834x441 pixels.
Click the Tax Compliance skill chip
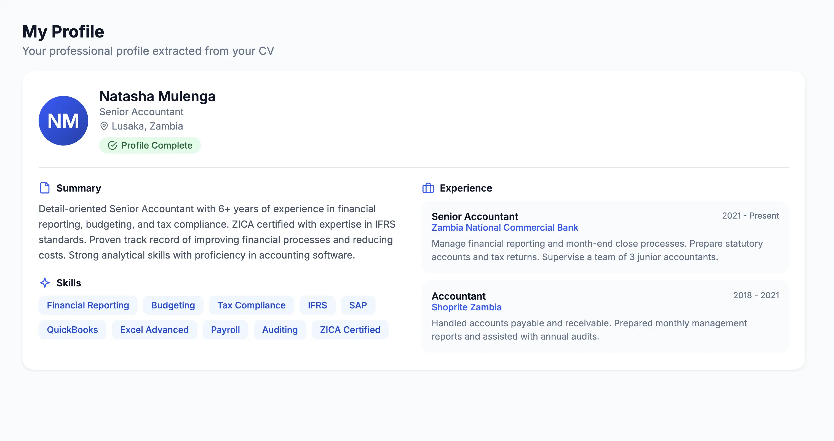tap(251, 305)
